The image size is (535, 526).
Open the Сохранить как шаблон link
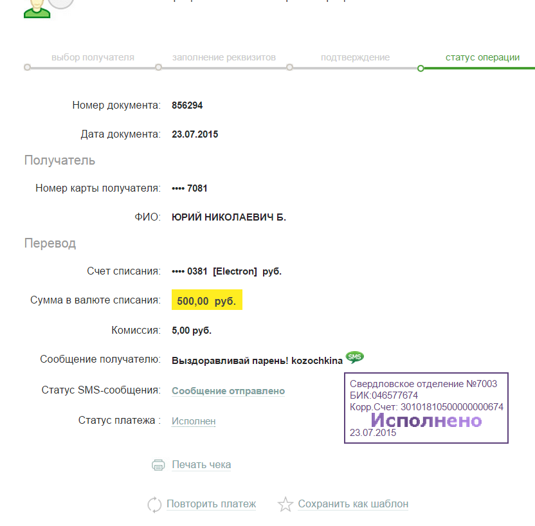click(x=353, y=504)
